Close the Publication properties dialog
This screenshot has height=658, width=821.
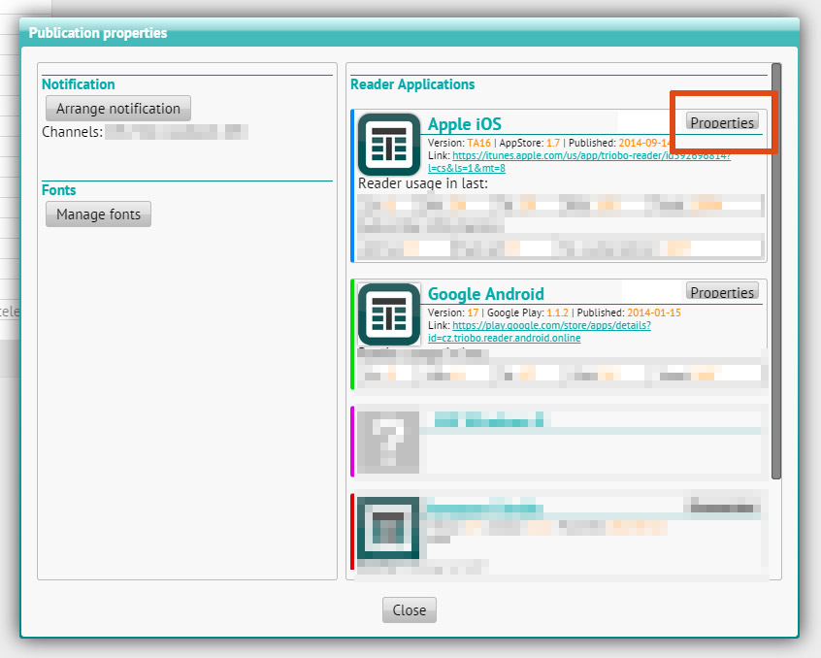pos(409,610)
